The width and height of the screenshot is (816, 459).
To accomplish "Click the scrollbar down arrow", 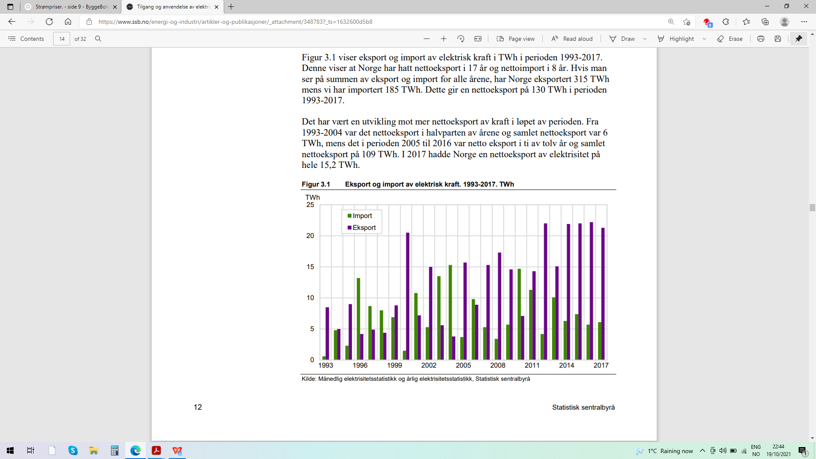I will coord(812,438).
